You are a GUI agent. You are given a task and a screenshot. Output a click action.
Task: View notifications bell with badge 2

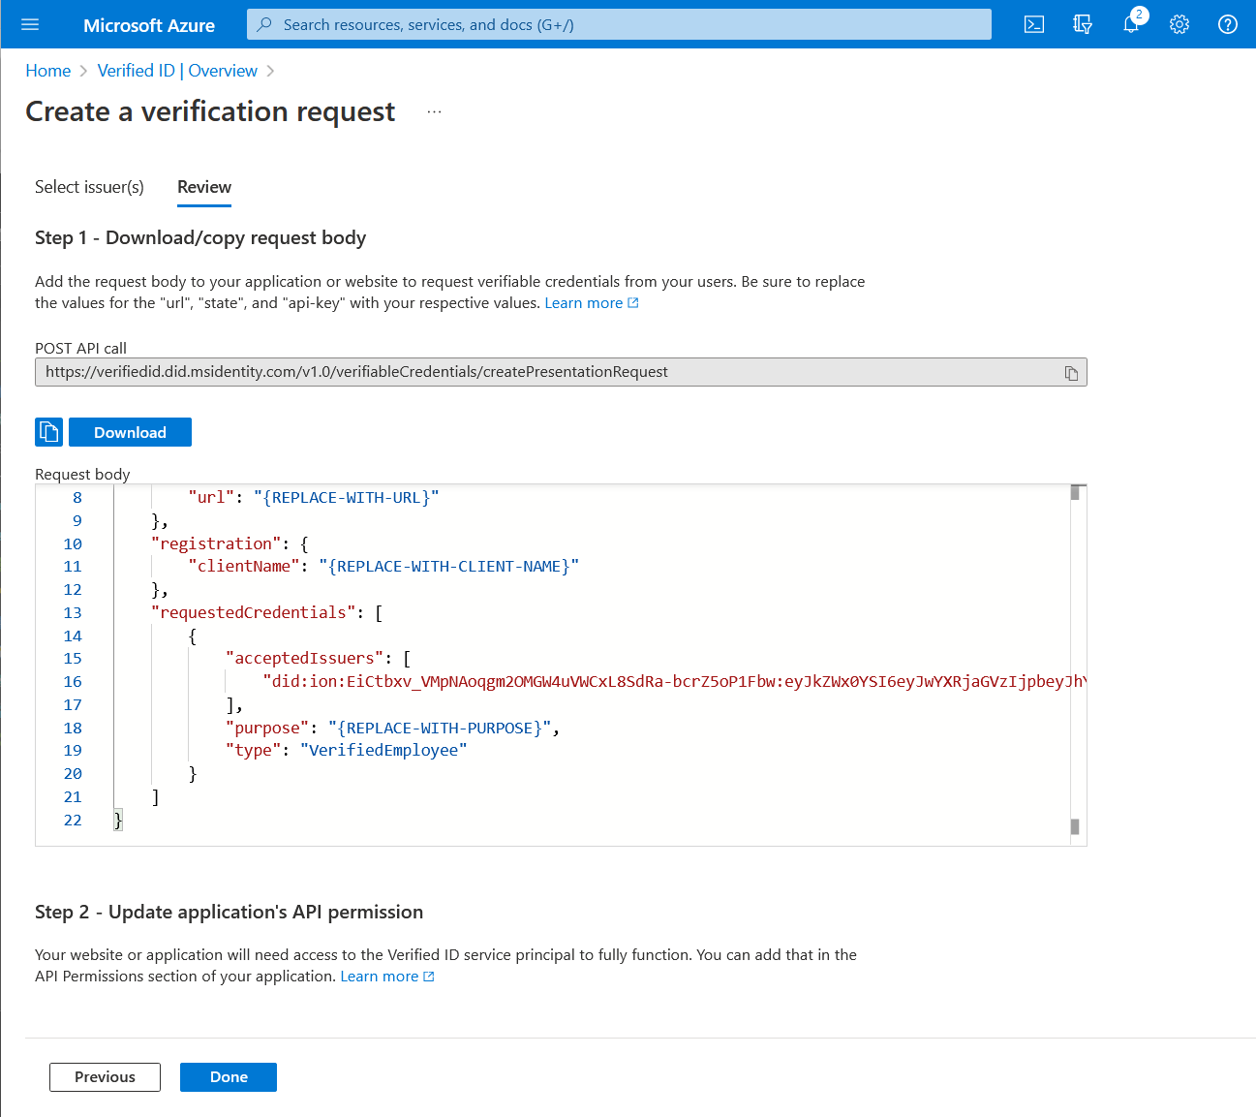[x=1132, y=23]
